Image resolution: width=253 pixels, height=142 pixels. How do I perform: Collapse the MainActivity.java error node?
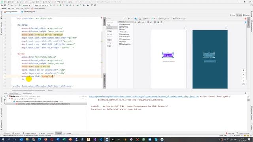coord(12,101)
